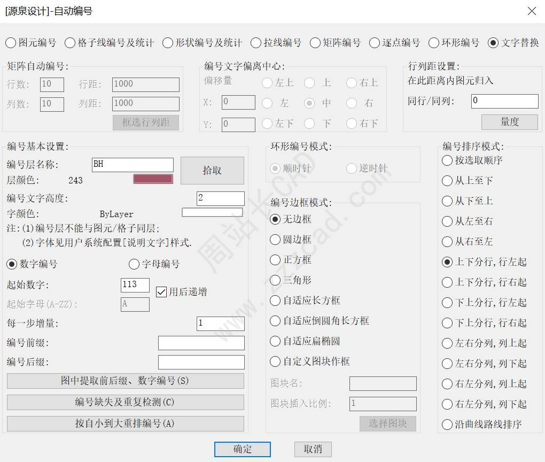Confirm with the 确定 button
Image resolution: width=545 pixels, height=462 pixels.
tap(242, 449)
